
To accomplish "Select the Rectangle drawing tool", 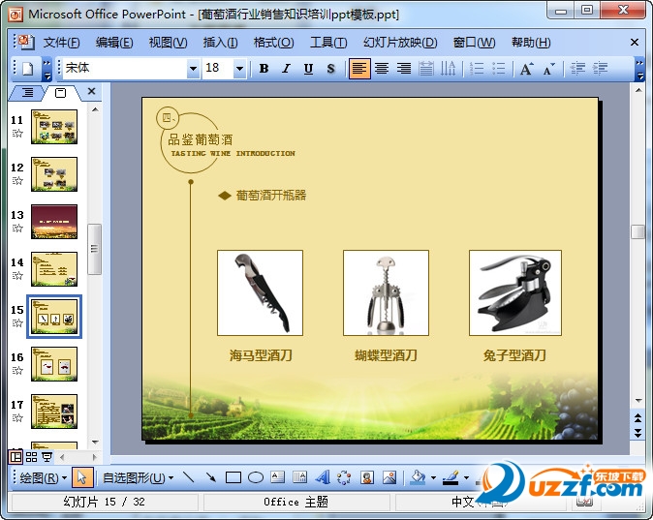I will (x=233, y=477).
